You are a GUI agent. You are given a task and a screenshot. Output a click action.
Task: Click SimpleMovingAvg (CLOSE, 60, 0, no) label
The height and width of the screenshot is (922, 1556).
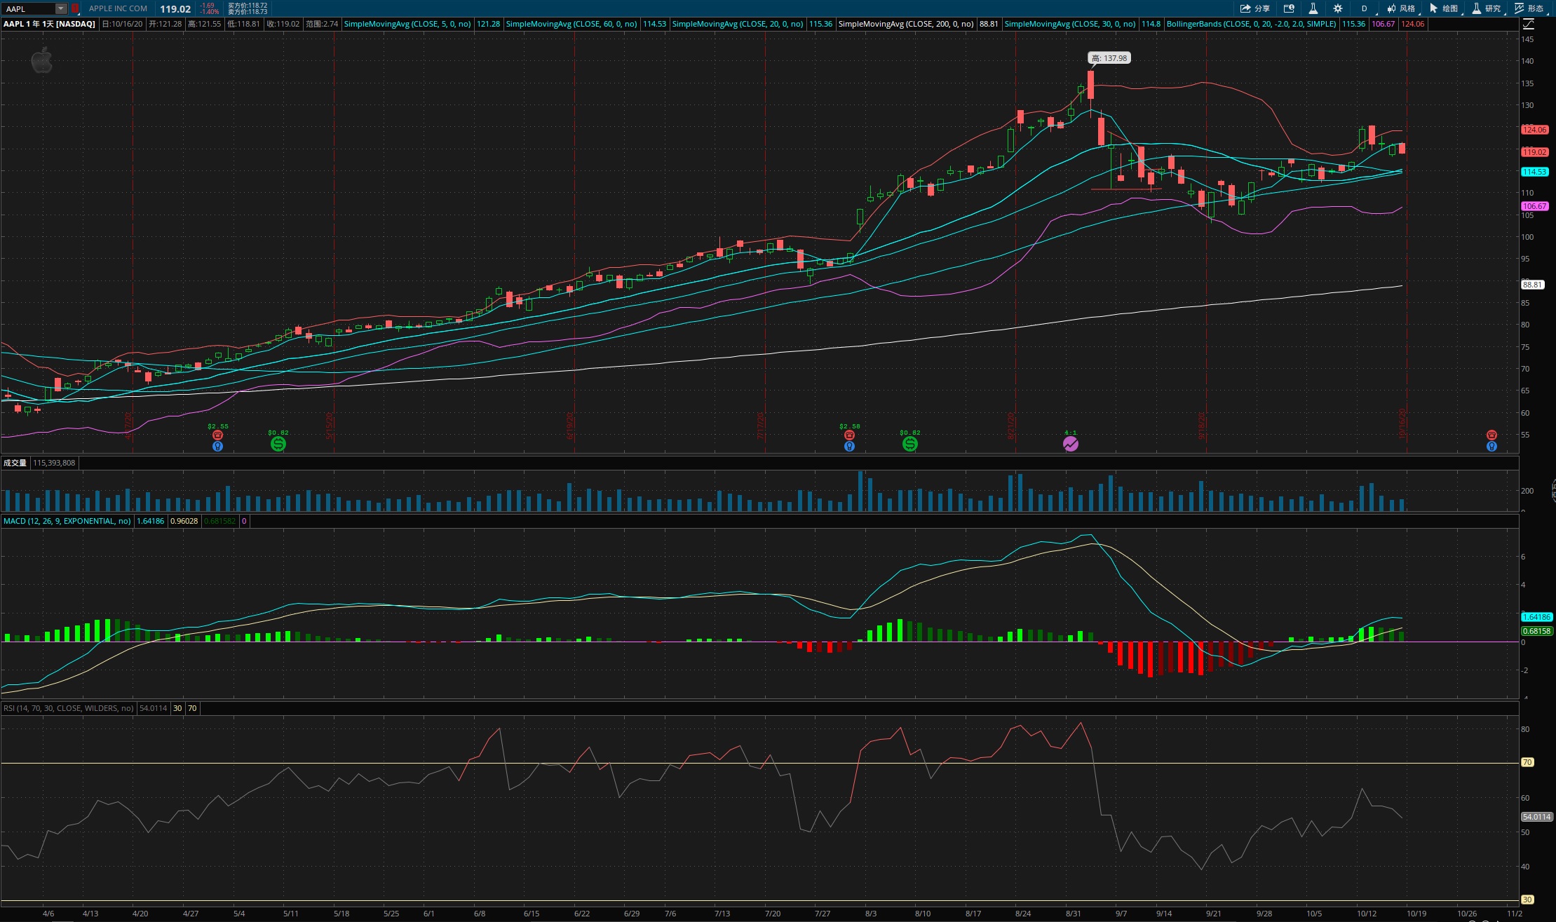click(571, 24)
